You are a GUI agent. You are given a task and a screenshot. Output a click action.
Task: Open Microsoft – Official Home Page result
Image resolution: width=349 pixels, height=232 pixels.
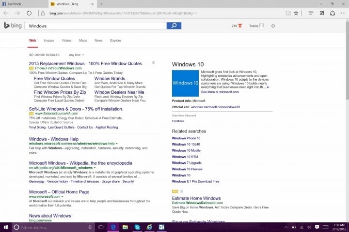click(x=59, y=192)
